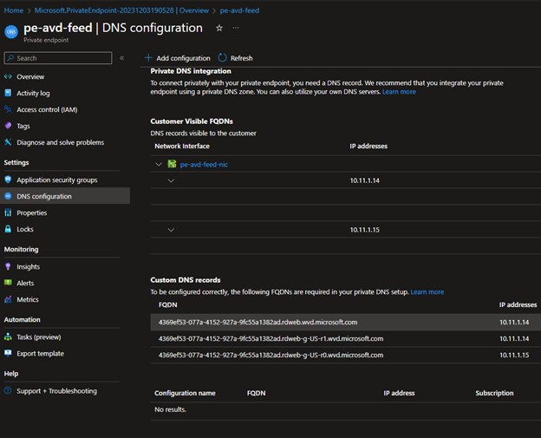Click the circular Refresh icon
The height and width of the screenshot is (438, 541).
pos(223,57)
